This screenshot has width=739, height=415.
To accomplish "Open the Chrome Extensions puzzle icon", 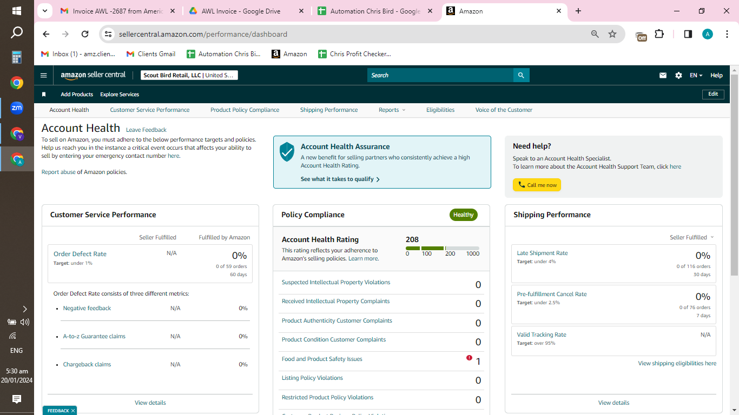I will click(x=659, y=34).
